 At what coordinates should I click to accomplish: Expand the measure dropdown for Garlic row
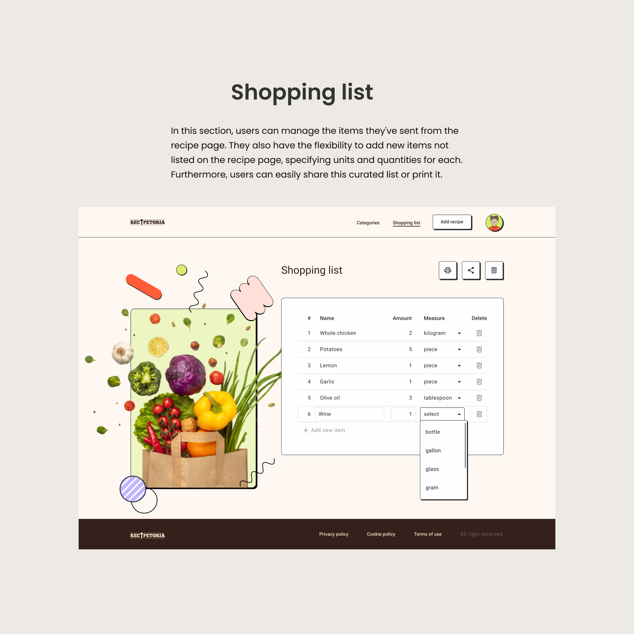(x=459, y=381)
